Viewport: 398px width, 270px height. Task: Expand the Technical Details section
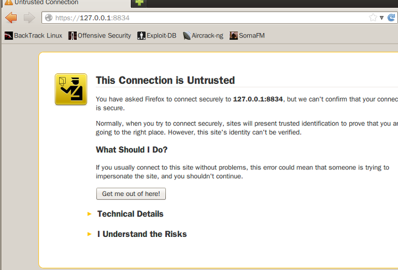tap(125, 214)
